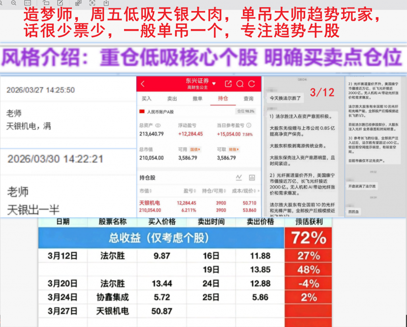The width and height of the screenshot is (407, 327).
Task: Click the text recognition (OCR) icon
Action: tap(92, 3)
